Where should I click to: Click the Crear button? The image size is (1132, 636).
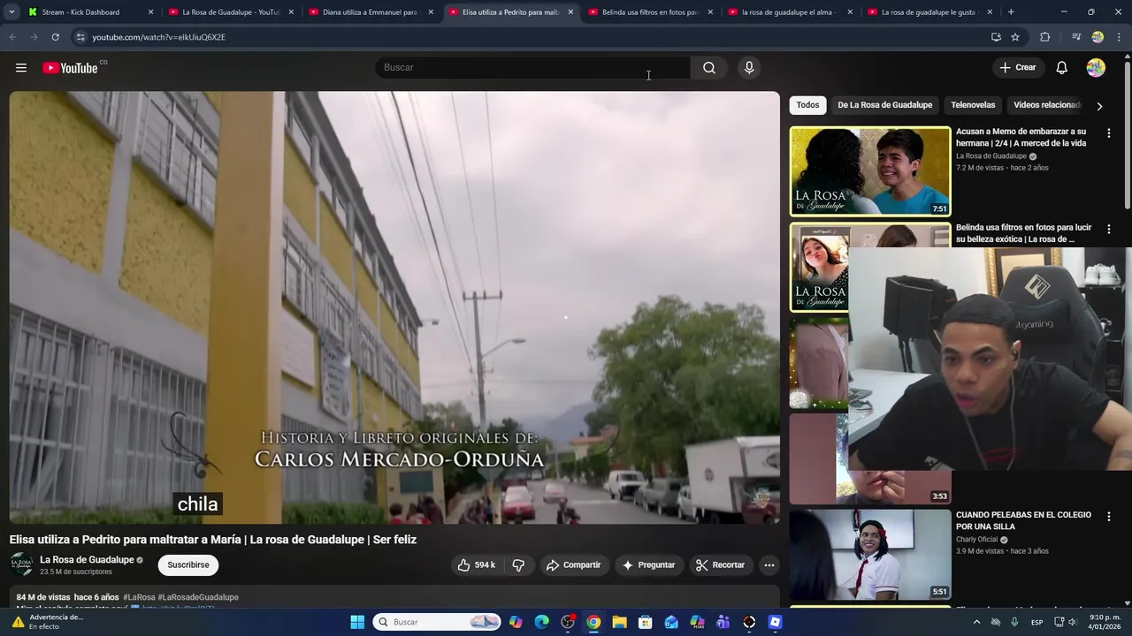tap(1017, 68)
